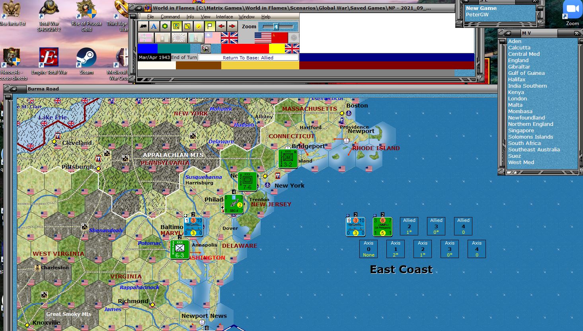Select Calcutta in the M V list
The image size is (583, 331).
[x=519, y=48]
